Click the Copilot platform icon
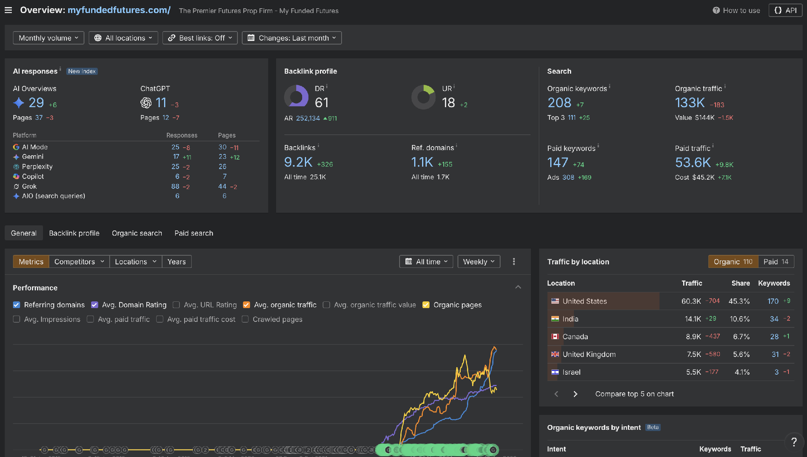This screenshot has height=457, width=807. click(16, 176)
